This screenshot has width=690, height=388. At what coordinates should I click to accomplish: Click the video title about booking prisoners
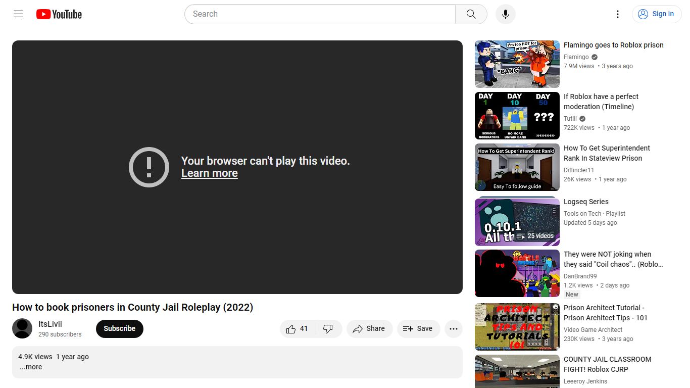click(x=132, y=307)
